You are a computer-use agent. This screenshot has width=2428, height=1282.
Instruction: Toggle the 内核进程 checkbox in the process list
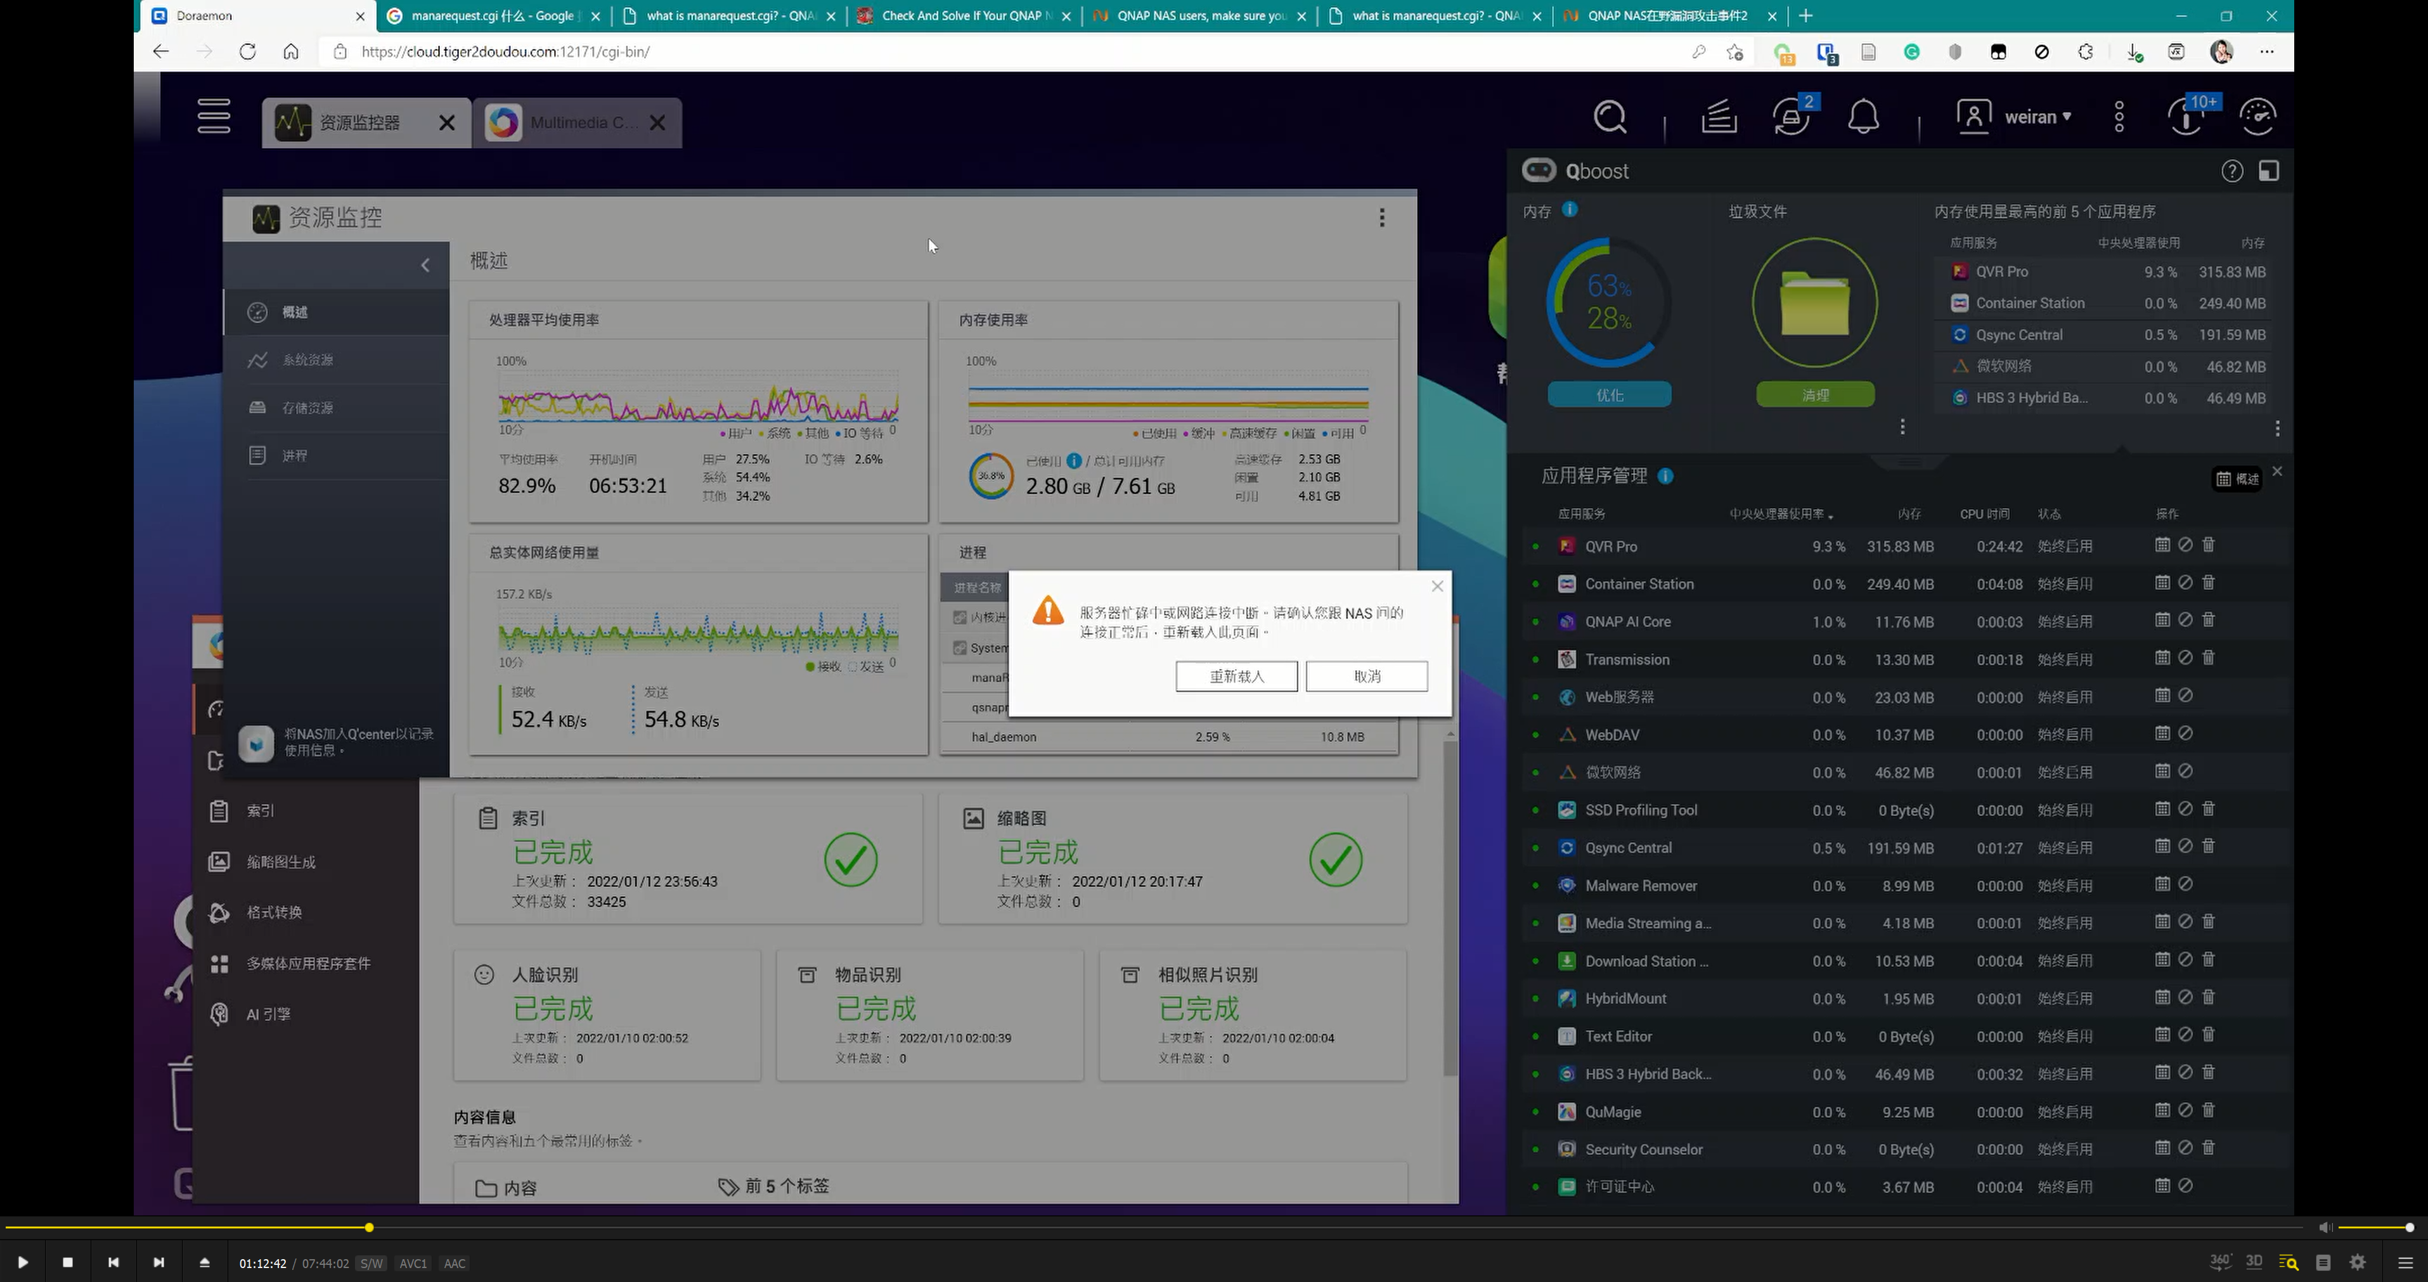[960, 618]
